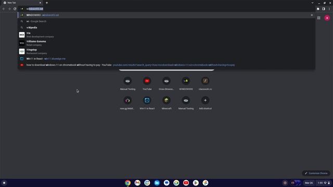
Task: Reload the current page
Action: 15,9
